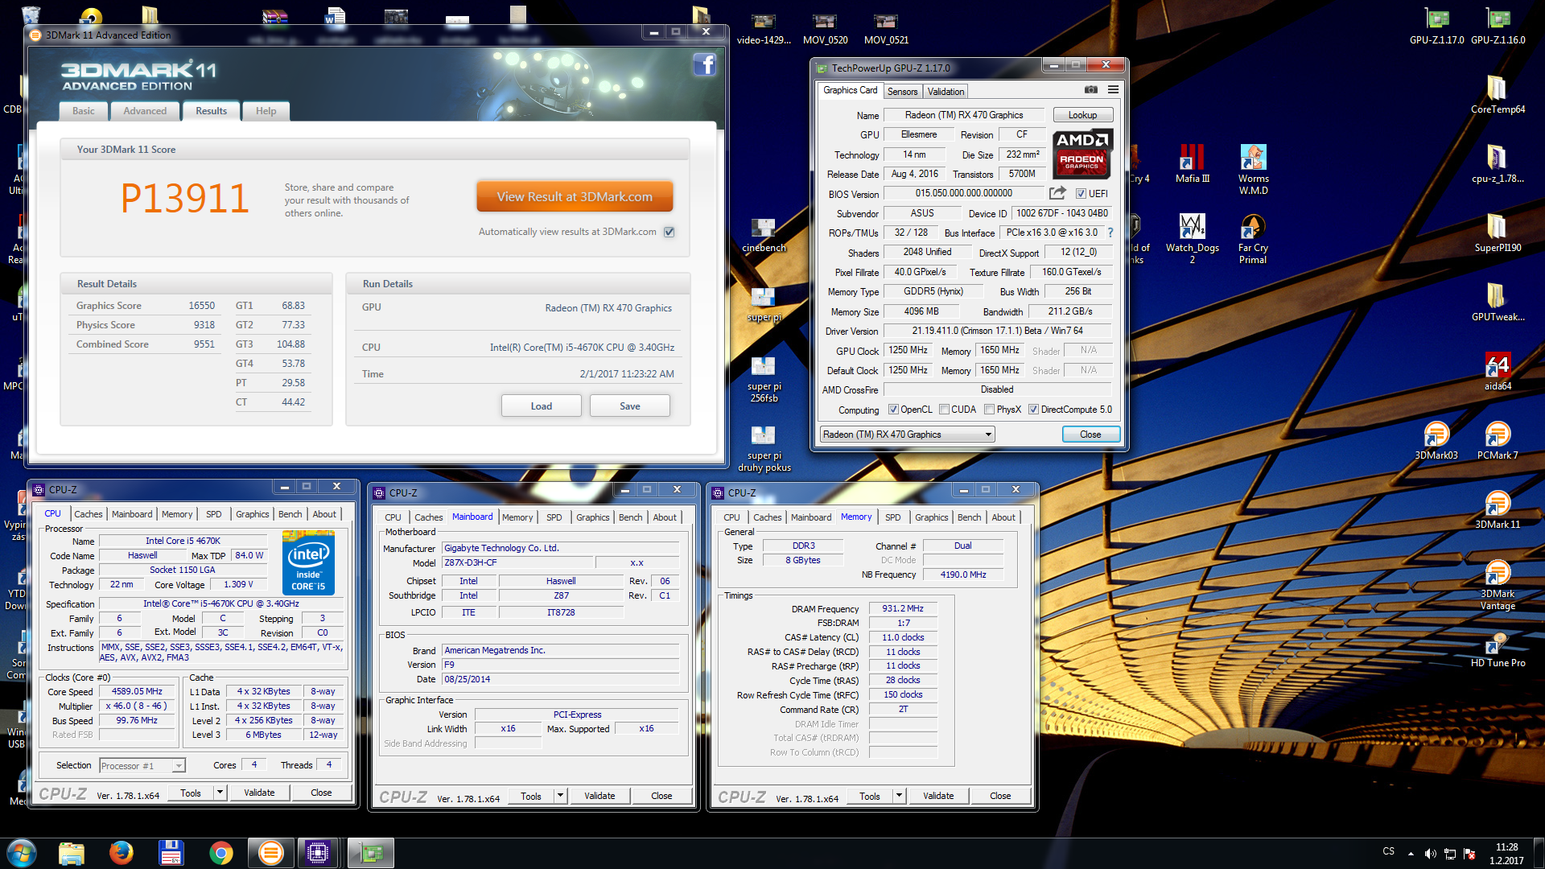This screenshot has width=1545, height=869.
Task: Open the PCMark 7 desktop shortcut
Action: pos(1498,440)
